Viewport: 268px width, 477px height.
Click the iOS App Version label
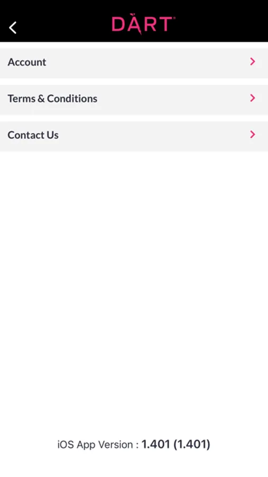click(98, 445)
